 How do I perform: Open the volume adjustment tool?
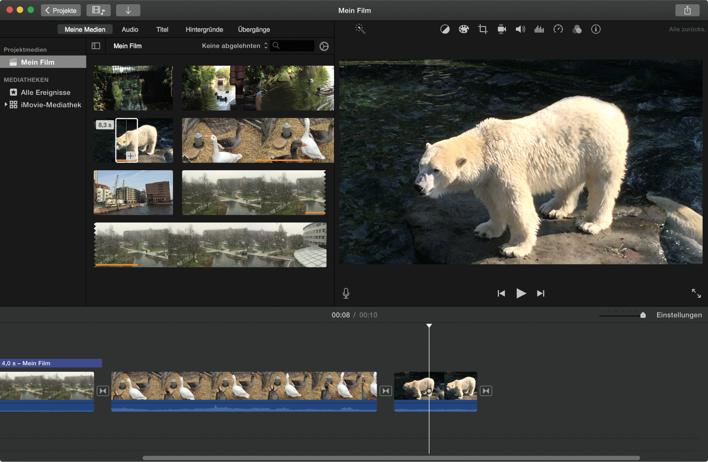pyautogui.click(x=520, y=29)
